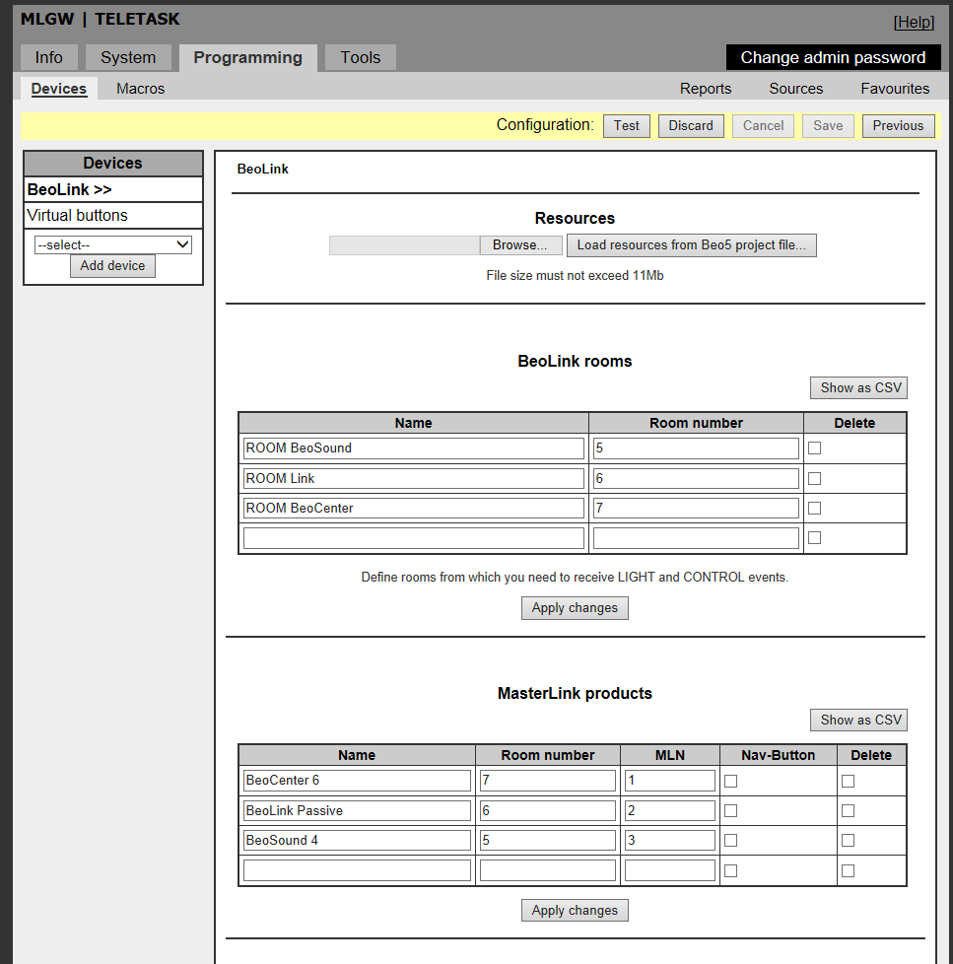The height and width of the screenshot is (964, 953).
Task: Tick Delete checkbox for ROOM BeoSound
Action: 815,448
